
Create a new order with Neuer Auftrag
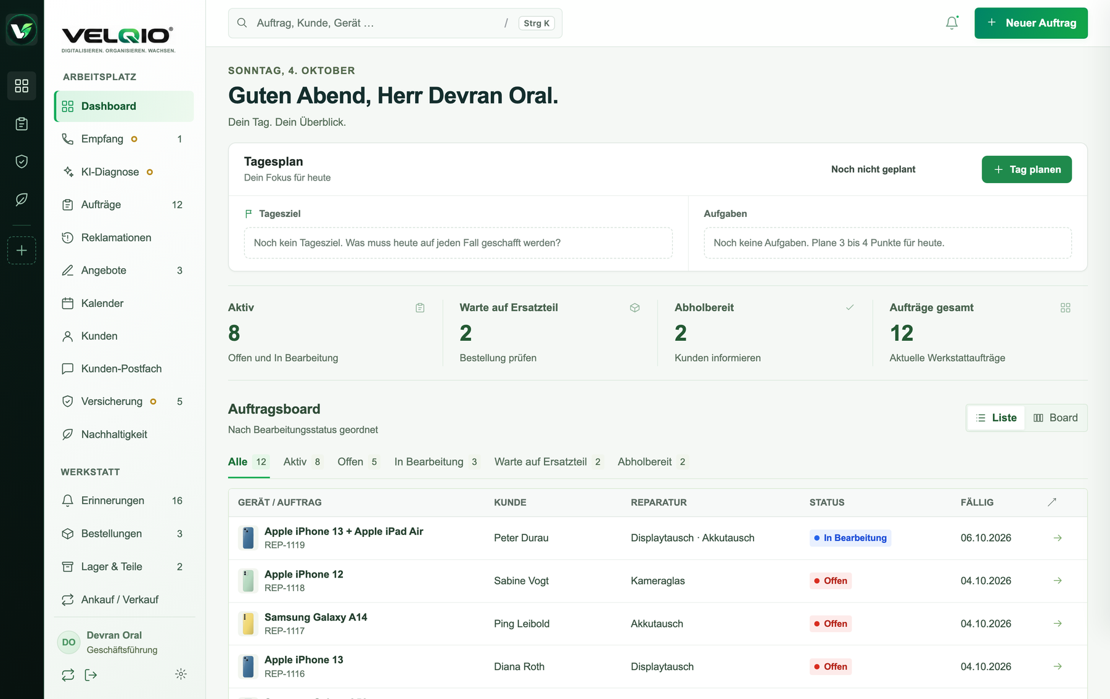pyautogui.click(x=1031, y=23)
